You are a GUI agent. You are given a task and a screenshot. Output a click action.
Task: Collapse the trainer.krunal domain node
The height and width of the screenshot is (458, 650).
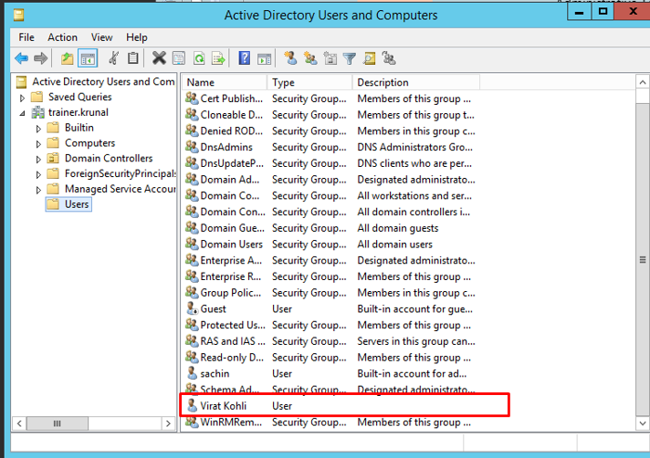coord(23,112)
